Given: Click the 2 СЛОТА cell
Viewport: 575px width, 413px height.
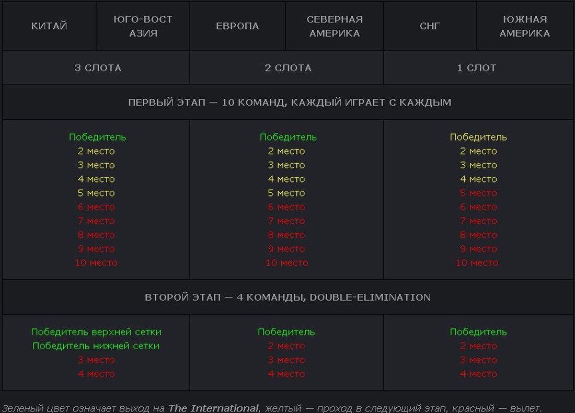Looking at the screenshot, I should click(x=287, y=68).
